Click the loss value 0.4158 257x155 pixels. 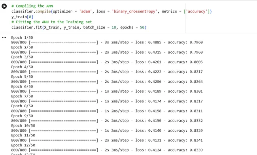(155, 111)
